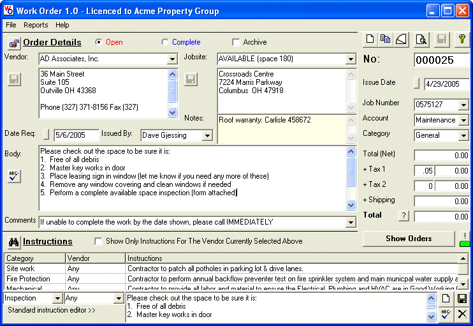Select the Open status radio button
The height and width of the screenshot is (326, 473).
pyautogui.click(x=98, y=42)
